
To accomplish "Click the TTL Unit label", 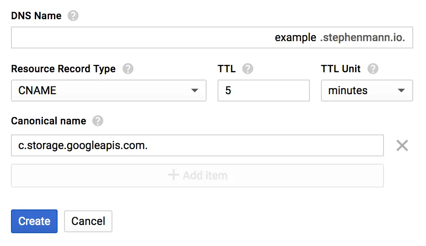I will click(341, 69).
